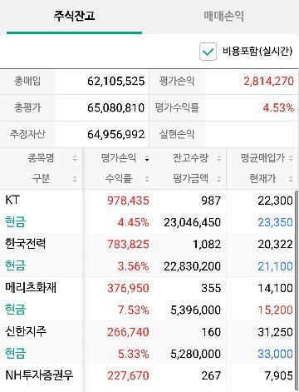Switch to the 매매손익 tab
Viewport: 299px width, 392px height.
pyautogui.click(x=224, y=16)
